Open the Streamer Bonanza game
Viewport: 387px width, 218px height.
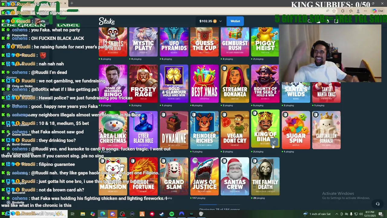coord(235,84)
